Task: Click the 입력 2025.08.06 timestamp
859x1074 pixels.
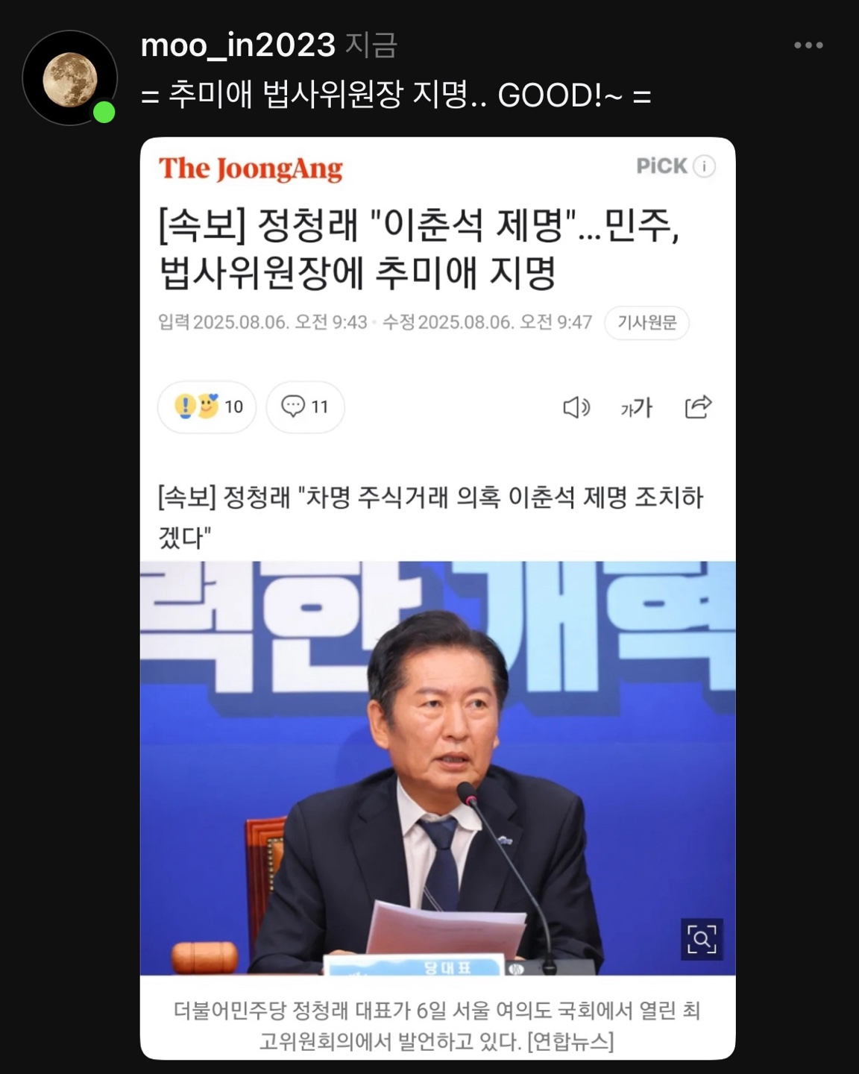Action: (x=262, y=322)
